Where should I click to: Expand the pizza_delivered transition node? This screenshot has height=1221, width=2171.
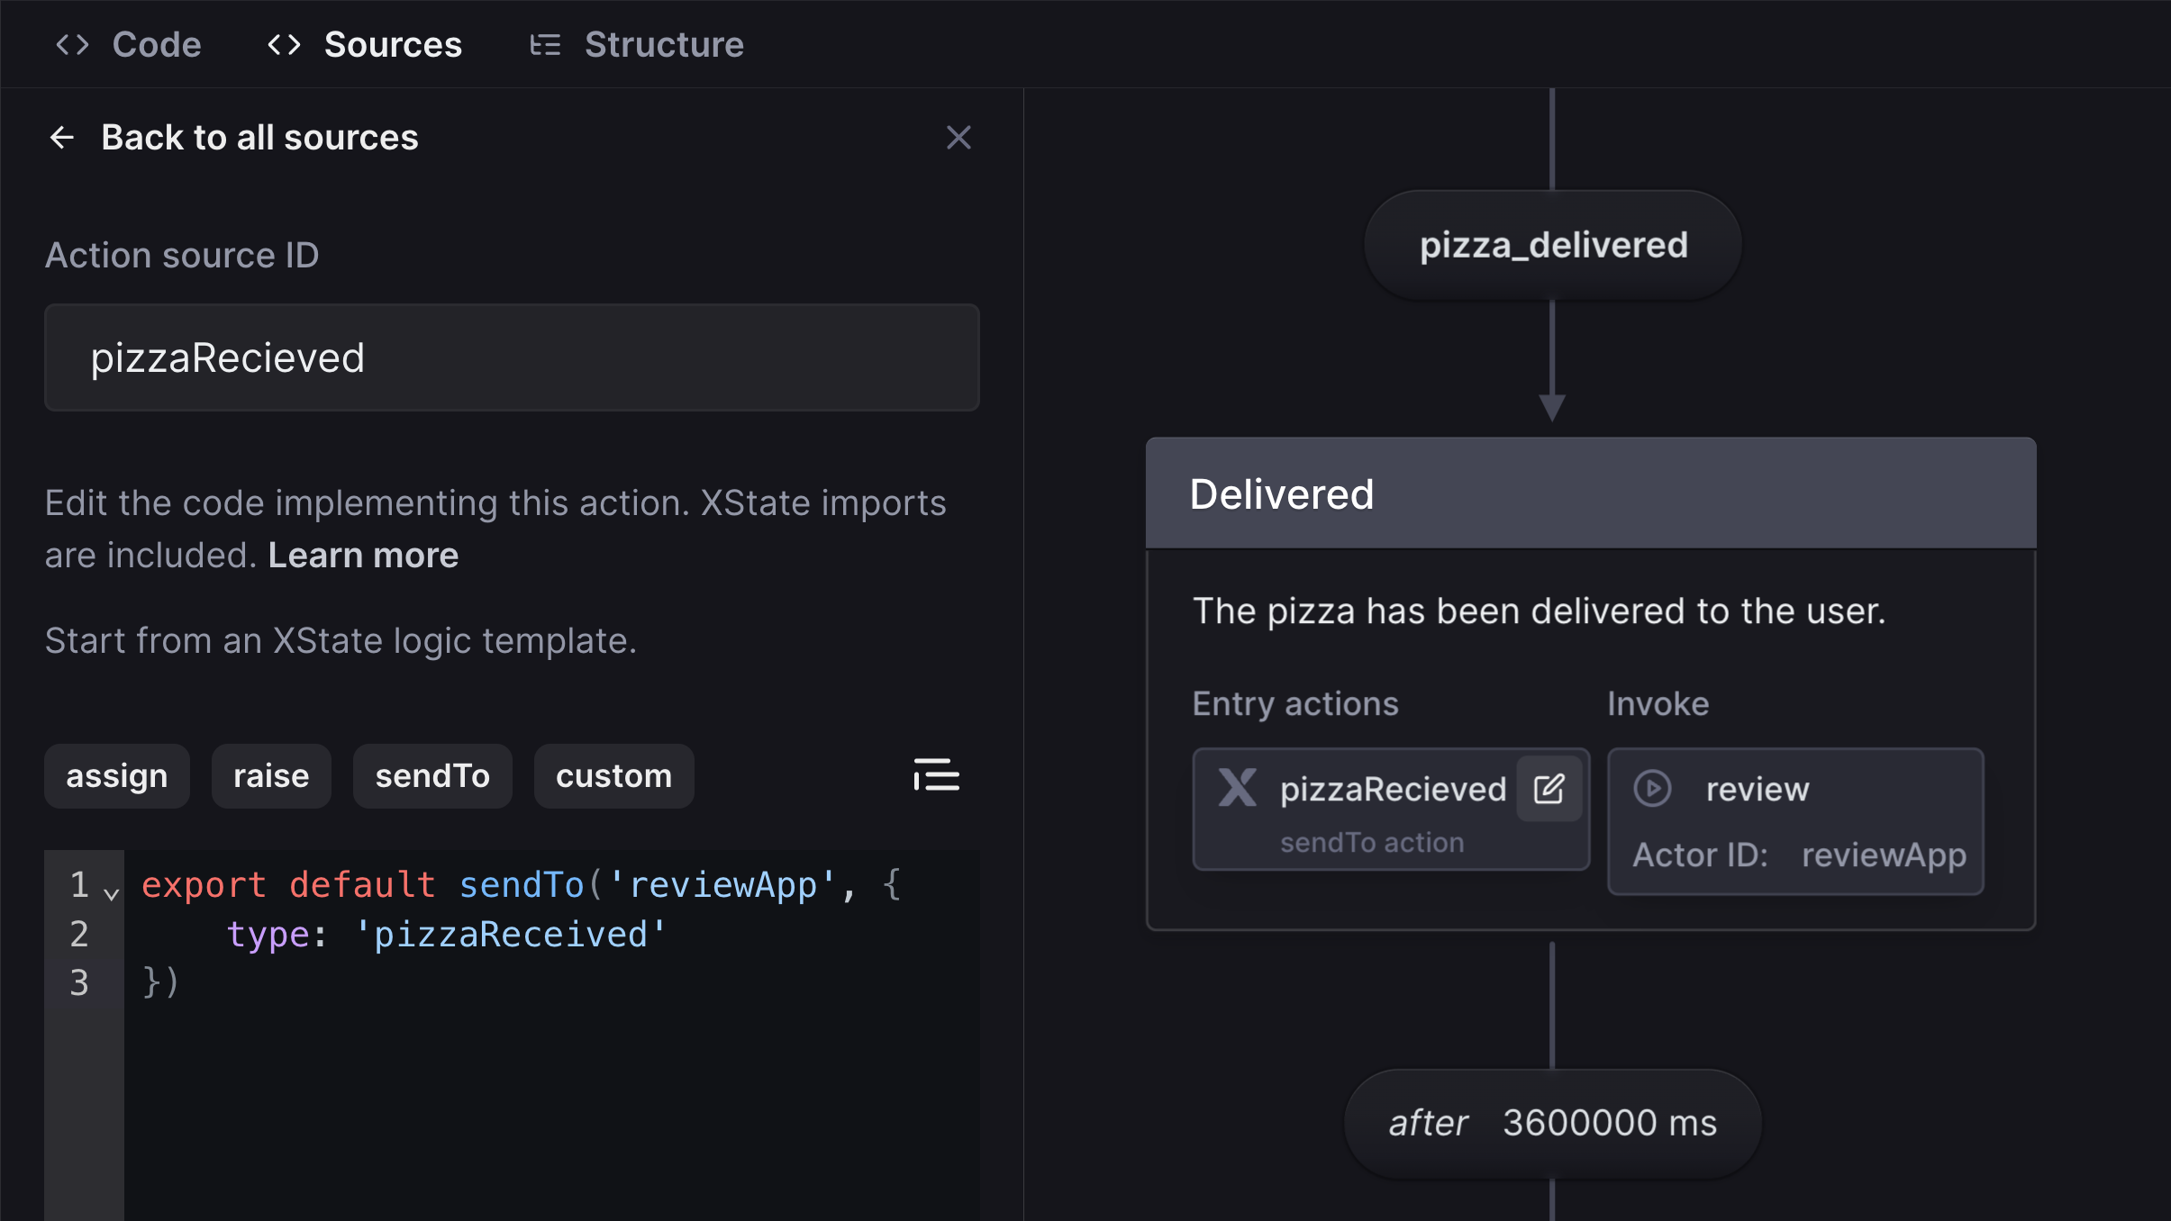1552,243
